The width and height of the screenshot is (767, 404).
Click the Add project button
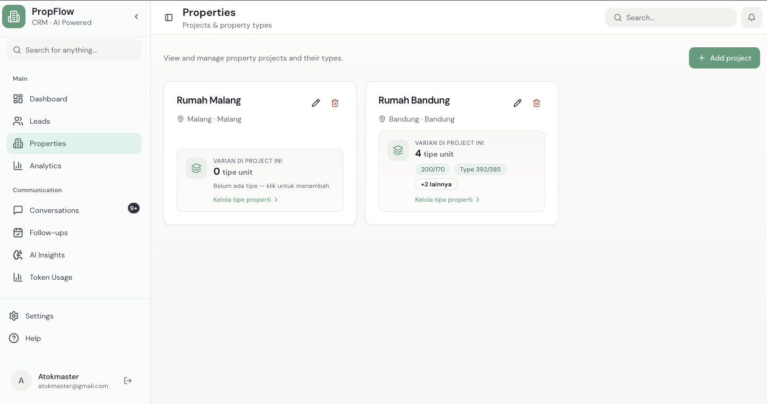[725, 58]
